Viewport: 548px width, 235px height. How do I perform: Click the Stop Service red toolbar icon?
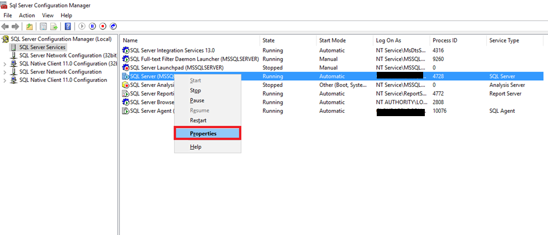(103, 26)
